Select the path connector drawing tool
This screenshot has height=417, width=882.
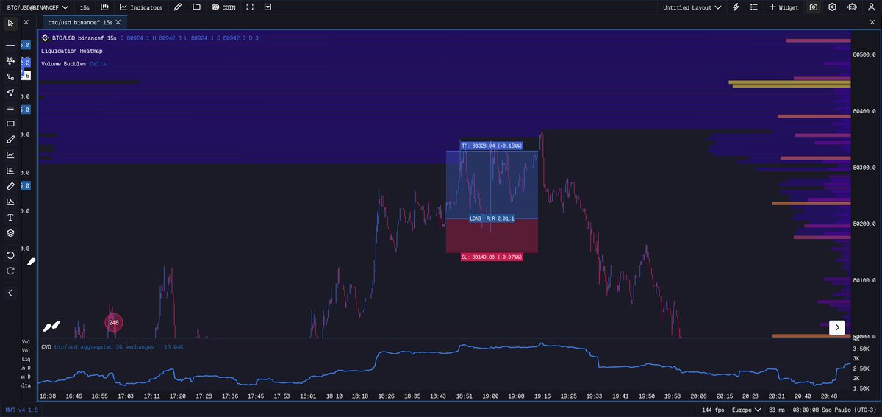pyautogui.click(x=10, y=76)
